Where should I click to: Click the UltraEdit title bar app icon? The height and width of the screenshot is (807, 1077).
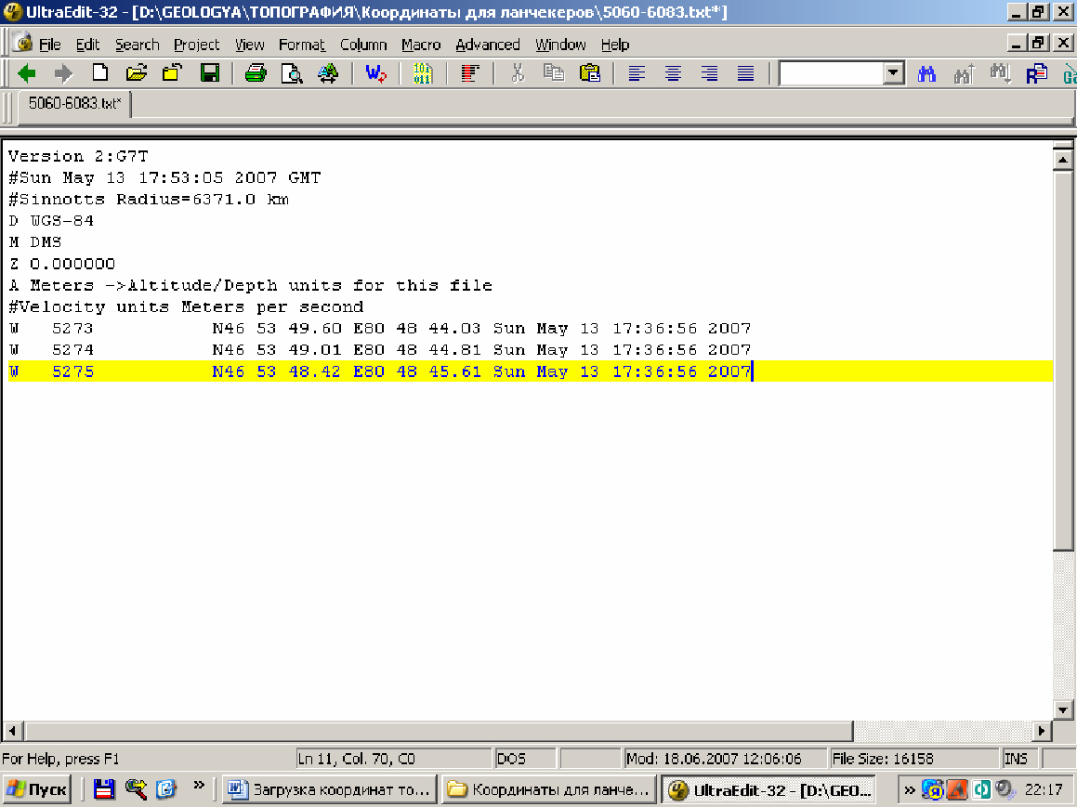point(12,12)
